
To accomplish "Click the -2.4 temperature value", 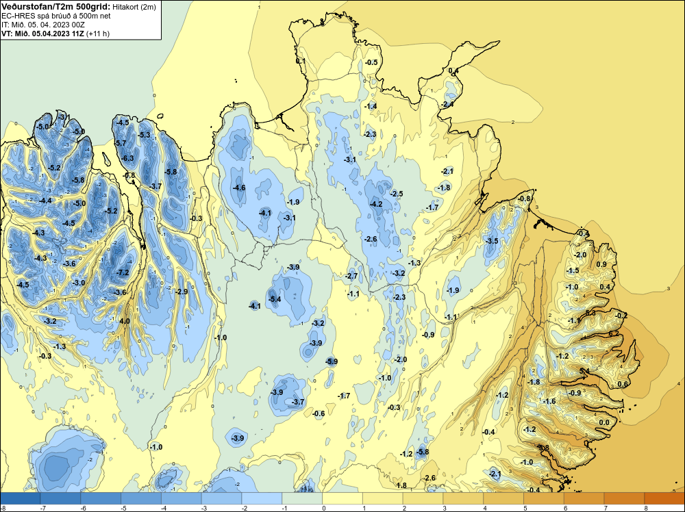I will tap(447, 104).
